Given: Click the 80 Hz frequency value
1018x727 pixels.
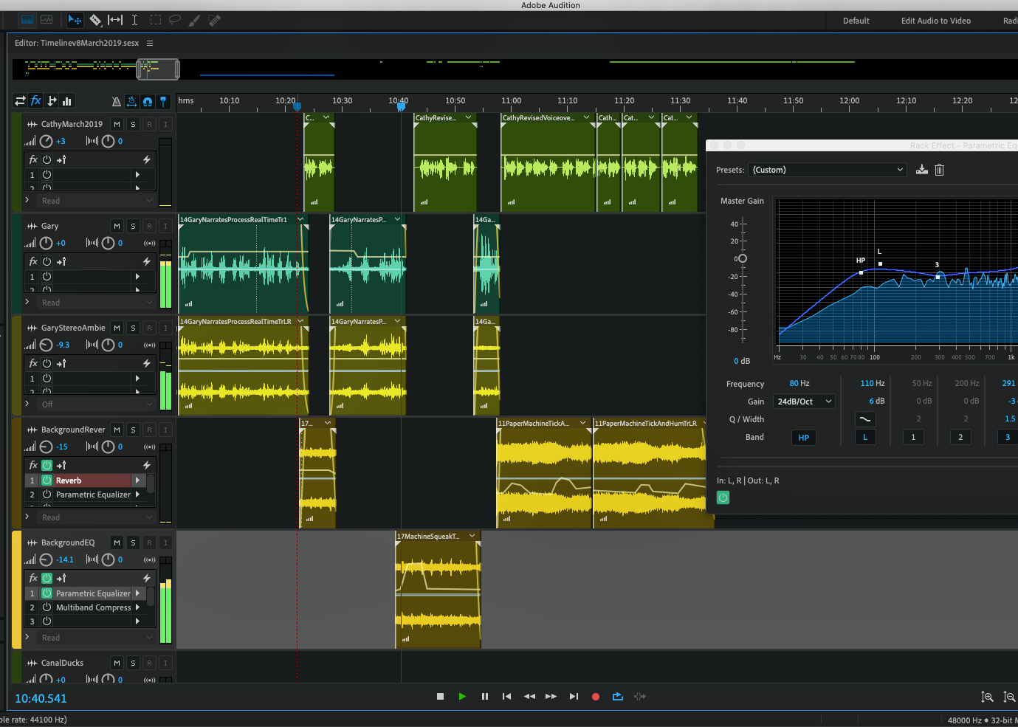Looking at the screenshot, I should 799,383.
